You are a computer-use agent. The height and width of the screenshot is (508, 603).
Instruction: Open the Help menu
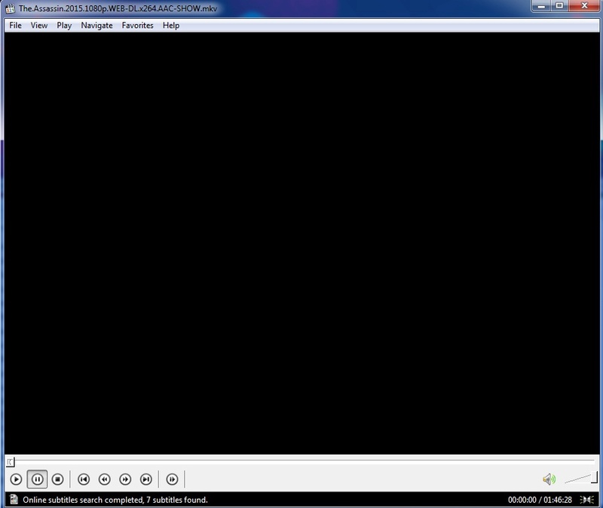pyautogui.click(x=171, y=26)
